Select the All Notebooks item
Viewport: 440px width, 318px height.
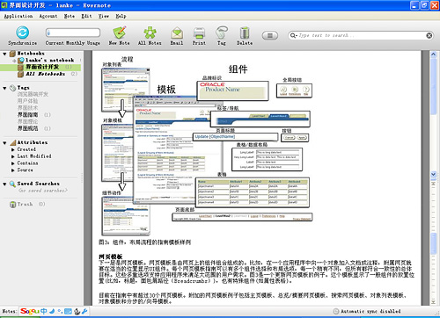tap(45, 74)
